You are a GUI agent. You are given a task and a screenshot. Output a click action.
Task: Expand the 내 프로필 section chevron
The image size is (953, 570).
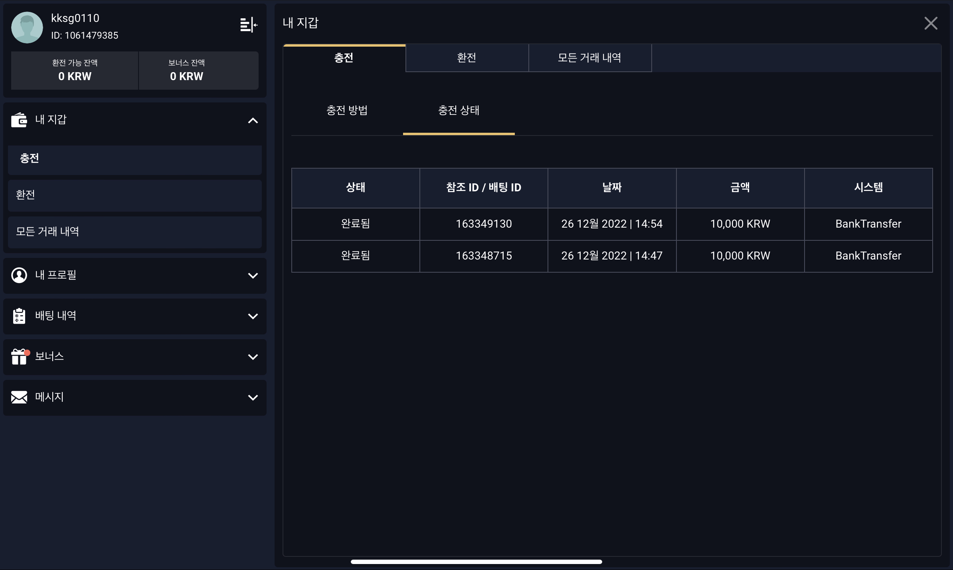[253, 275]
